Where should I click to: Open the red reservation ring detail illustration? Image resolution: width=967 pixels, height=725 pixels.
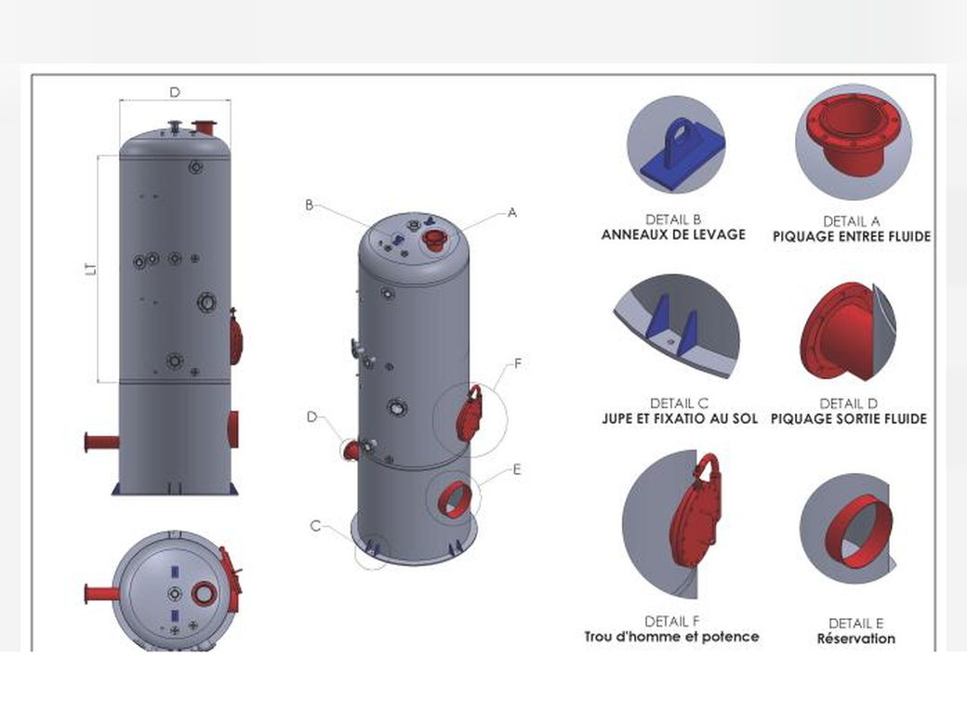click(x=847, y=529)
